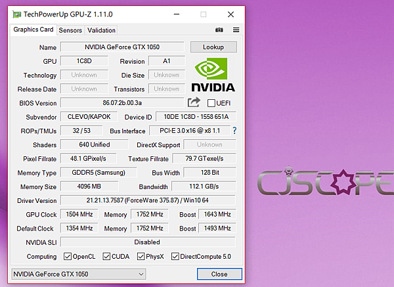Save the BIOS with the share arrow icon
The image size is (394, 287).
(194, 102)
